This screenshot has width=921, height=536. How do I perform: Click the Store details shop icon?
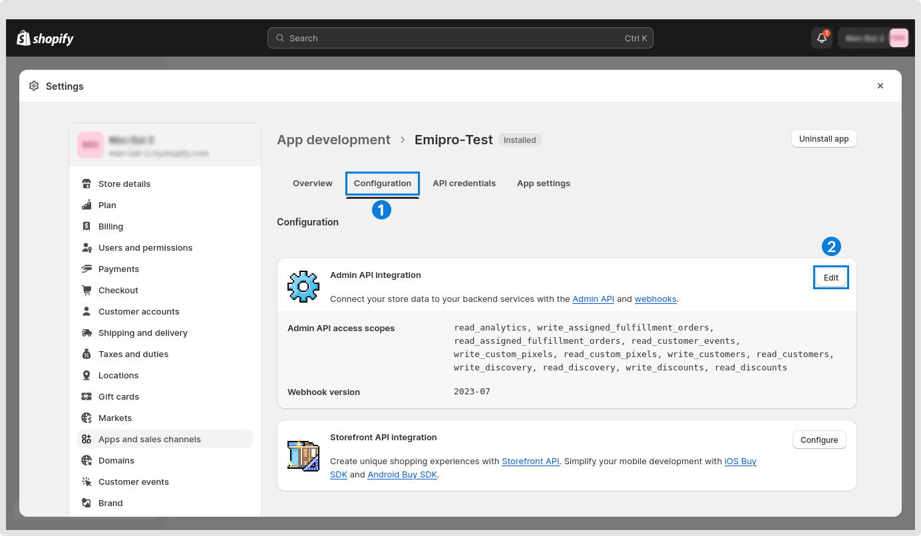pos(87,184)
